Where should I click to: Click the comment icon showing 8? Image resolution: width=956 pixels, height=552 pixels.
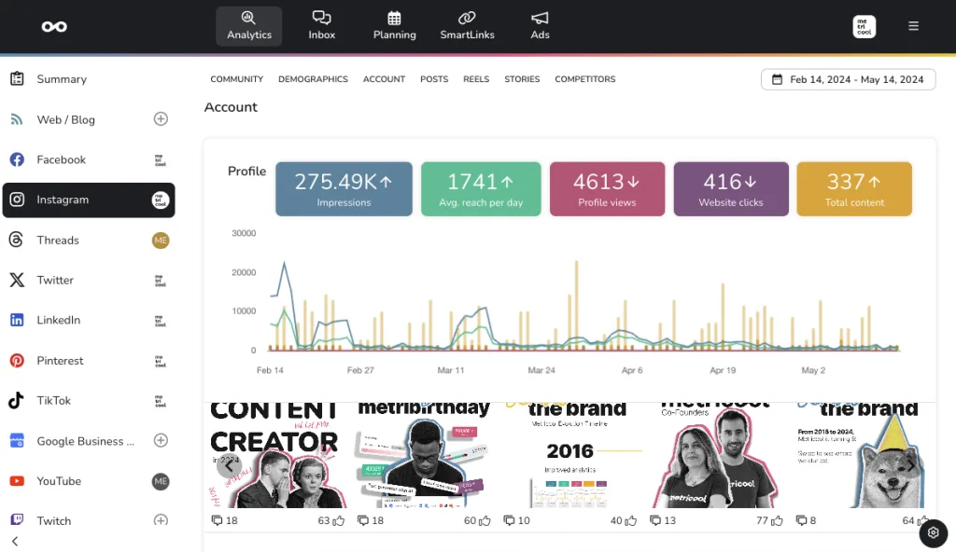[802, 520]
